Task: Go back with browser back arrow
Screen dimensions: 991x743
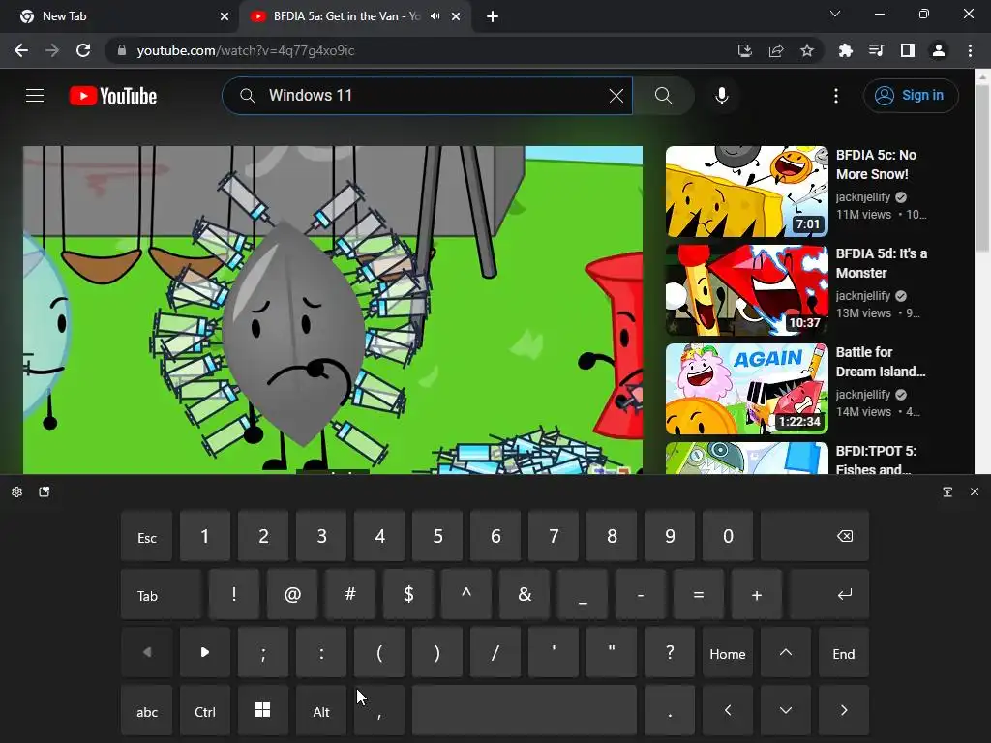Action: coord(21,50)
